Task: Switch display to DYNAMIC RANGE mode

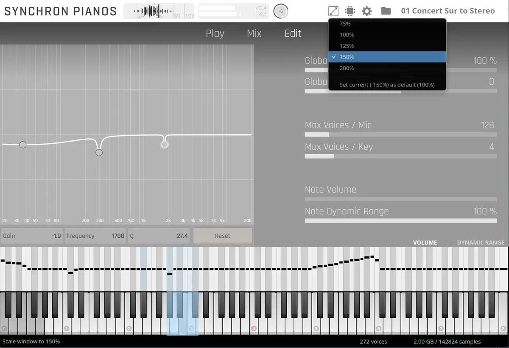Action: click(480, 242)
